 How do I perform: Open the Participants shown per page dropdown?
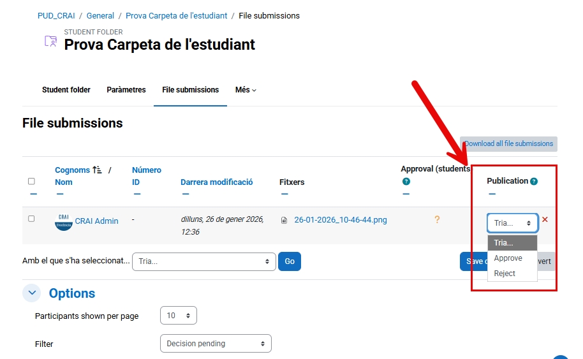pyautogui.click(x=179, y=316)
